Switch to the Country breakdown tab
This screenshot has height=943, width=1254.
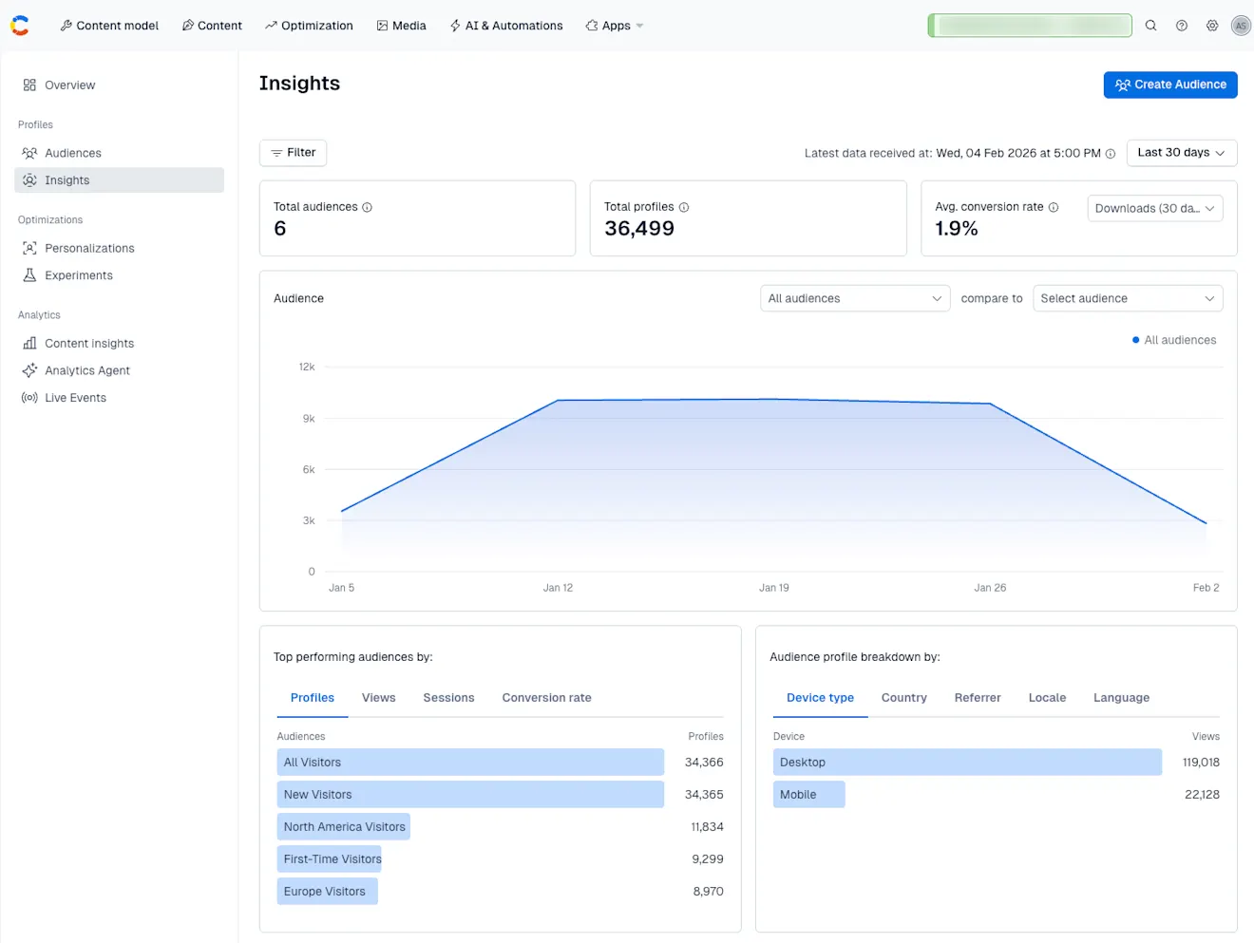coord(903,697)
